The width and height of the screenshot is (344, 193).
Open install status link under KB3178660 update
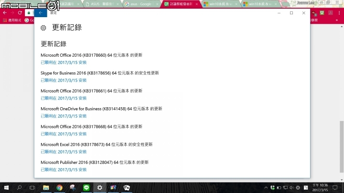pyautogui.click(x=64, y=62)
